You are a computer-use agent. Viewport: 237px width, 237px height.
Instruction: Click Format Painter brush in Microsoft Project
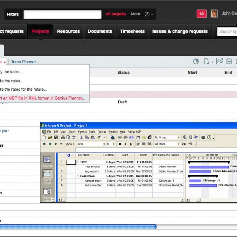(98, 137)
